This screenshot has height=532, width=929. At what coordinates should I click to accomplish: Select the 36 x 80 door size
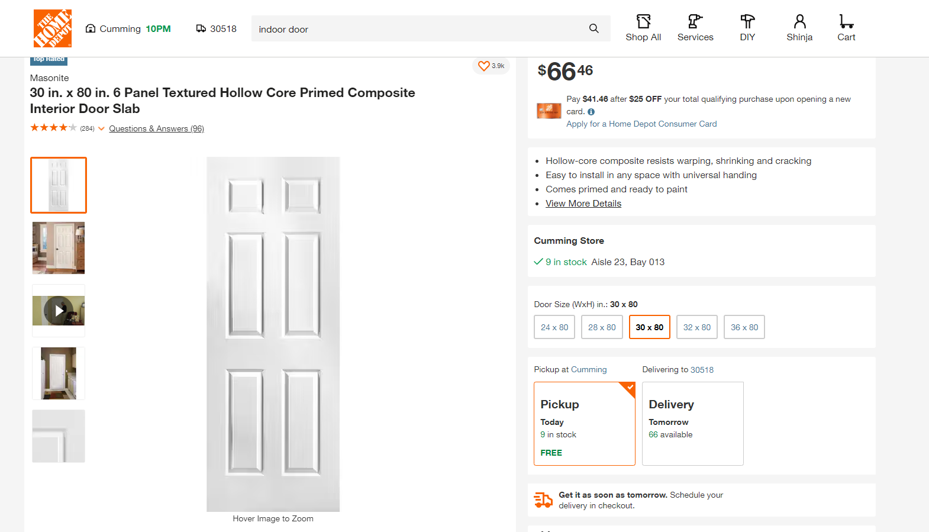744,327
